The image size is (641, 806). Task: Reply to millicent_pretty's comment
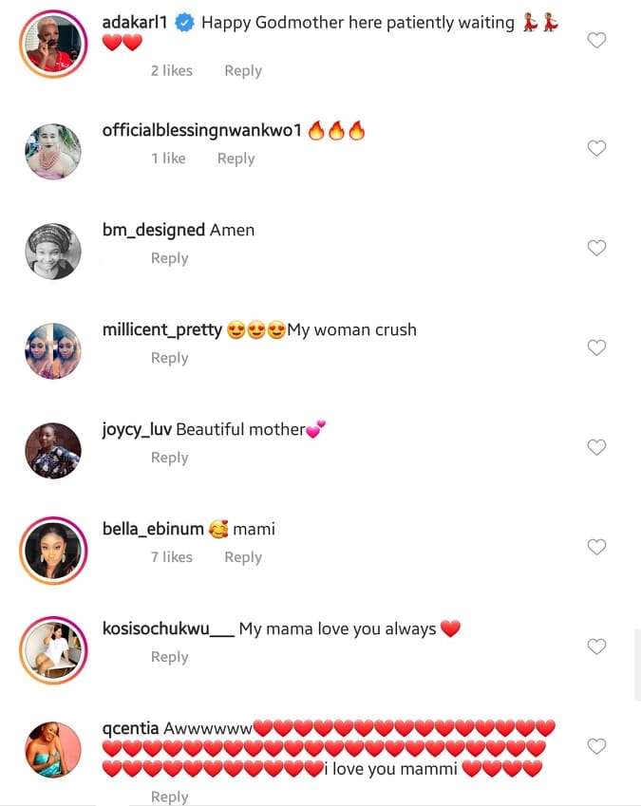coord(169,358)
